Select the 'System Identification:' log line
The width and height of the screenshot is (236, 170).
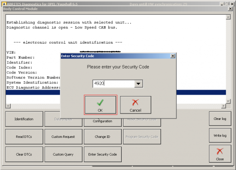pos(32,83)
